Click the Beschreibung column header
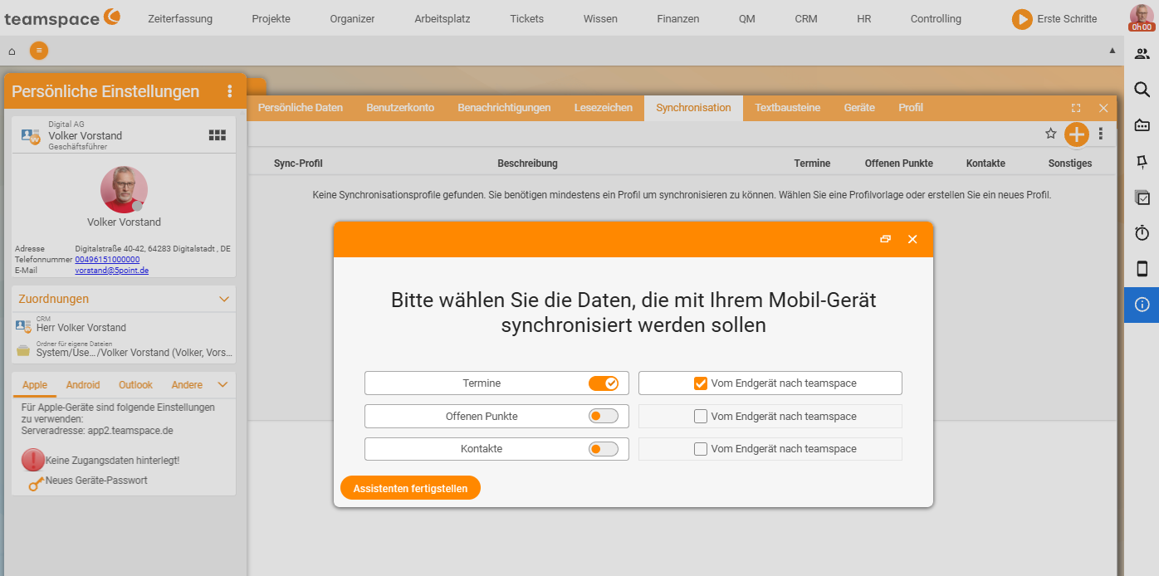This screenshot has width=1159, height=576. coord(528,164)
